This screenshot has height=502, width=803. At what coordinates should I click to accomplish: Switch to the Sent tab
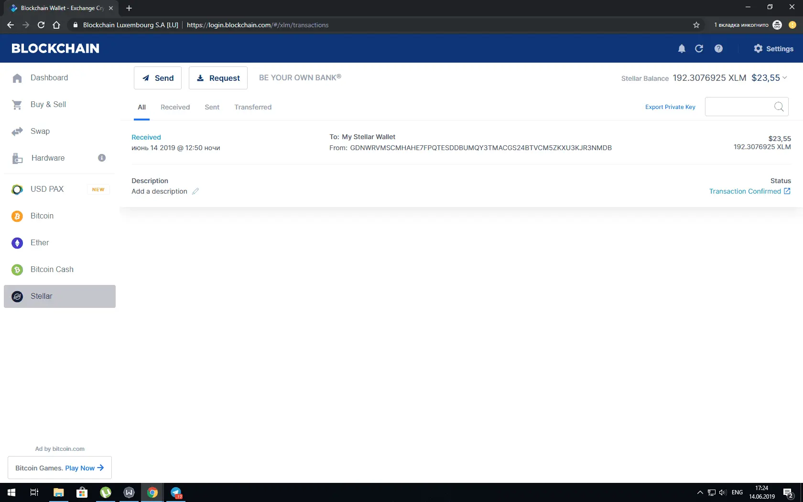coord(212,107)
